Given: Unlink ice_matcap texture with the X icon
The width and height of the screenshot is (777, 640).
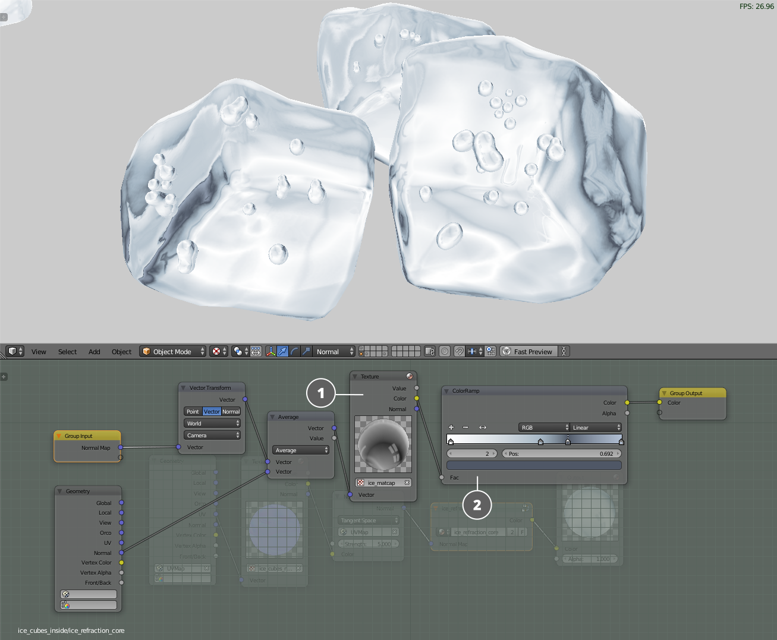Looking at the screenshot, I should pos(407,483).
